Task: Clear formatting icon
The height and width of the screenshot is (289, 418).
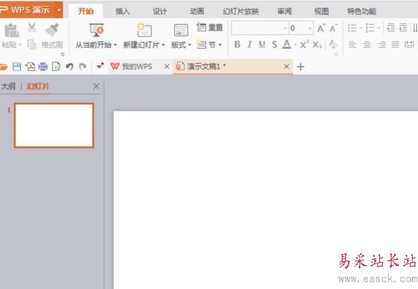Action: (x=332, y=44)
